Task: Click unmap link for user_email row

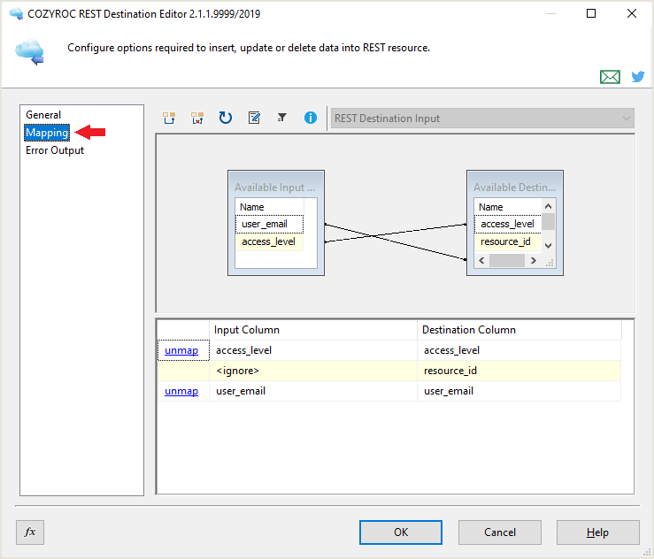Action: point(181,391)
